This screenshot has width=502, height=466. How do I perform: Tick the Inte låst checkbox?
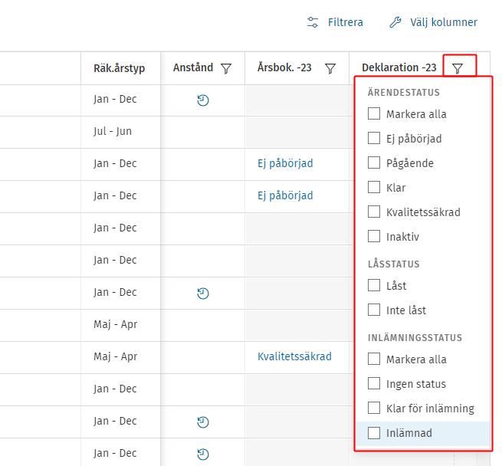coord(374,310)
